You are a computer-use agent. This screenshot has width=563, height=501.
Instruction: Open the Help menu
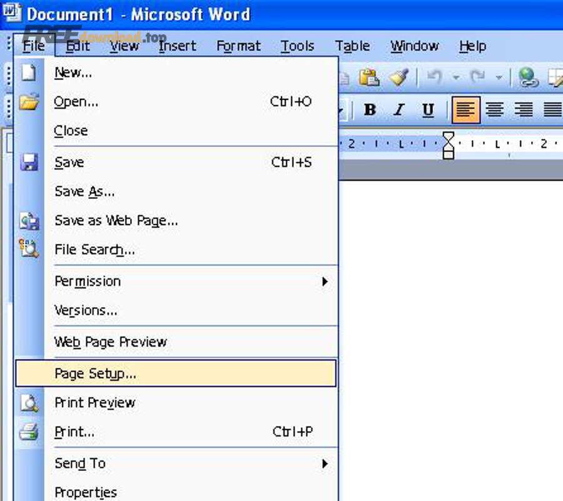coord(472,46)
